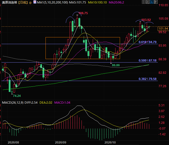Click the 86.86 low price label
Image resolution: width=169 pixels, height=145 pixels.
point(116,65)
